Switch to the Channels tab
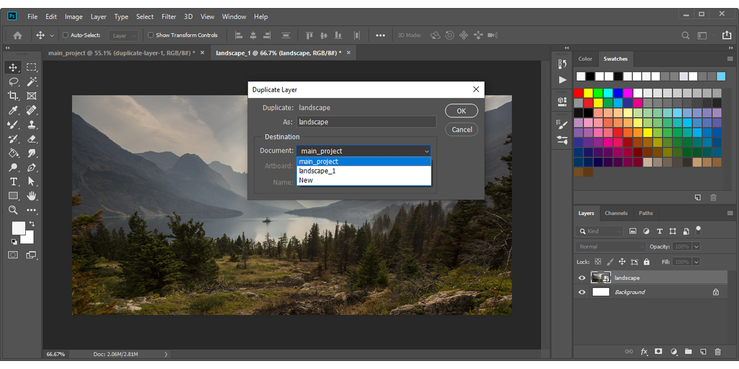Image resolution: width=739 pixels, height=369 pixels. click(x=616, y=213)
